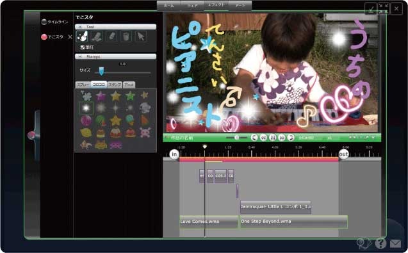This screenshot has height=253, width=408.
Task: Click the 'in' marker on timeline
Action: point(174,154)
